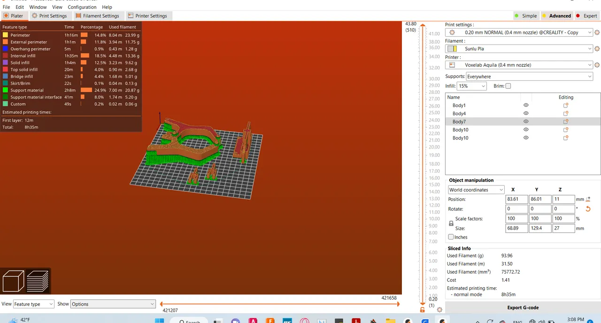Screen dimensions: 601x323
Task: Open the Supports dropdown showing Everywhere
Action: tap(529, 77)
